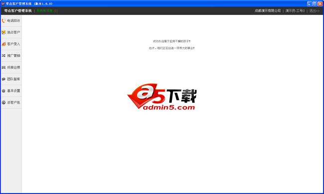Click the slogan line starting with 也许
This screenshot has height=194, width=324.
[171, 48]
